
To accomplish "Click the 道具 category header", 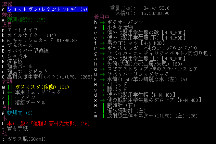I will [7, 25].
